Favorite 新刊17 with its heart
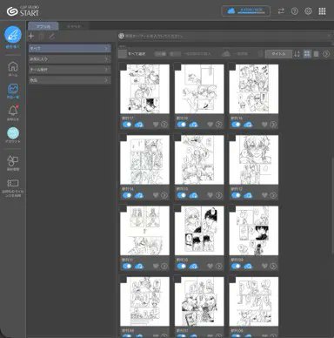Viewport: 334px width, 338px height. click(x=156, y=125)
